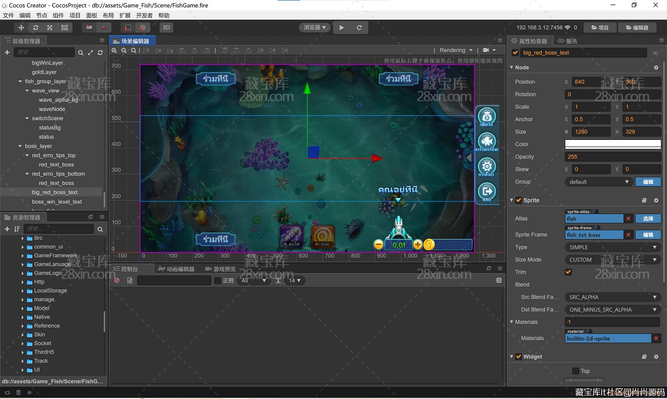Image resolution: width=667 pixels, height=399 pixels.
Task: Collapse the boss_layer tree node
Action: [x=20, y=146]
